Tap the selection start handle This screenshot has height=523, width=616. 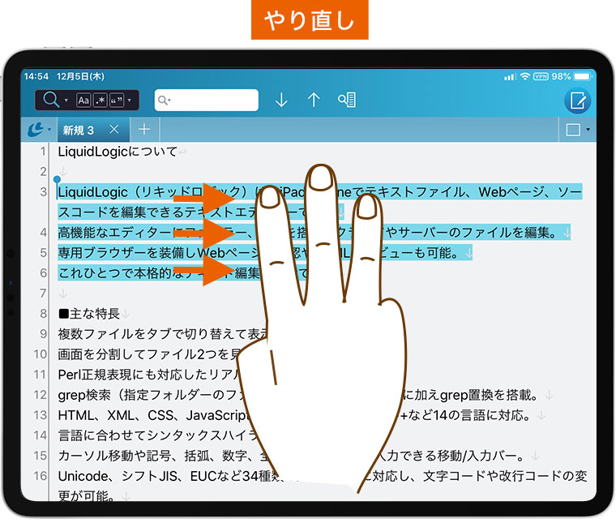tap(58, 181)
